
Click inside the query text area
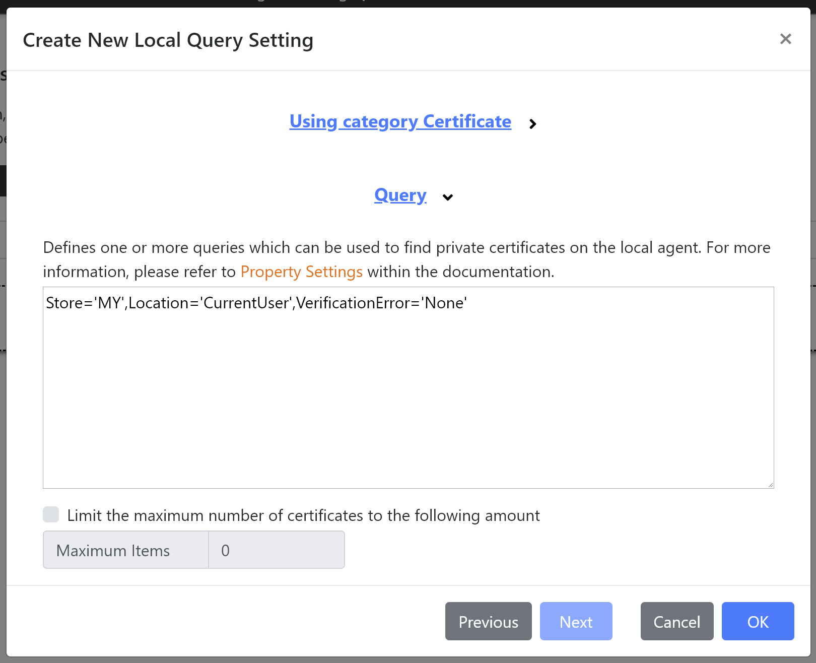click(408, 388)
